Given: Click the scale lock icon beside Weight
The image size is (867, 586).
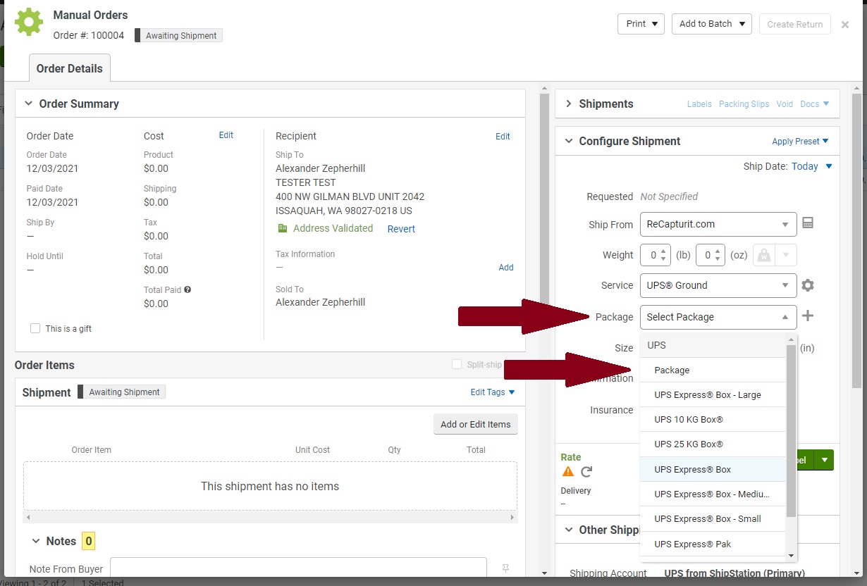Looking at the screenshot, I should click(763, 255).
